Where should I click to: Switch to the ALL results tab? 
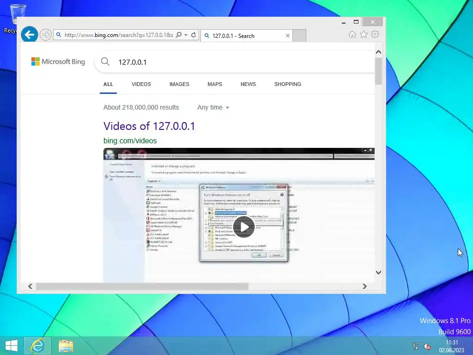click(x=108, y=84)
